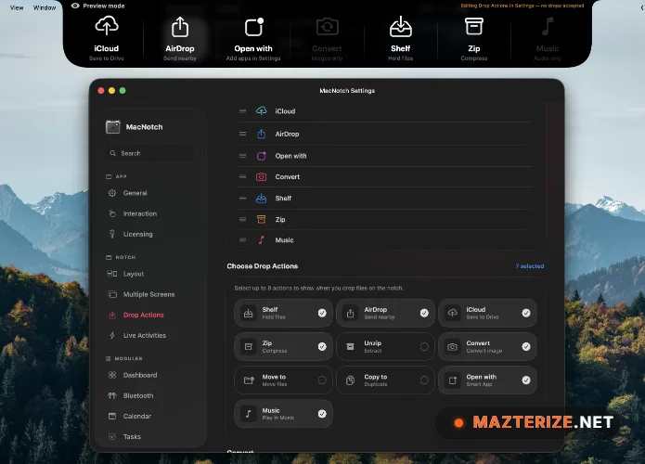Viewport: 645px width, 464px height.
Task: Click the Shelf row drag handle
Action: coord(243,199)
